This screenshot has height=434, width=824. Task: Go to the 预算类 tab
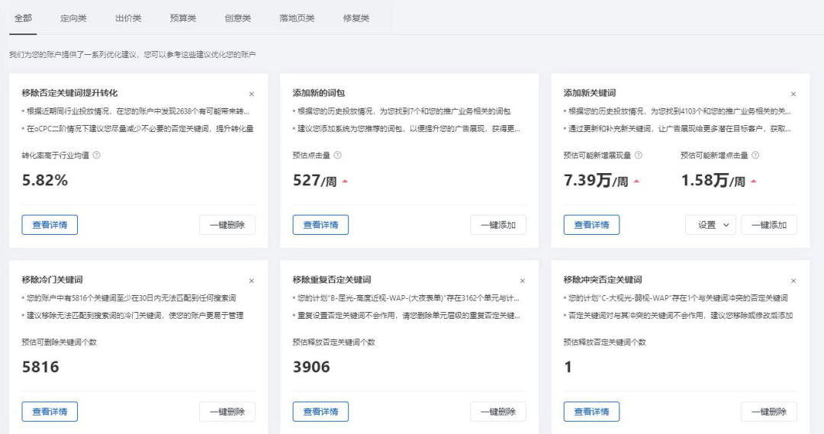183,18
